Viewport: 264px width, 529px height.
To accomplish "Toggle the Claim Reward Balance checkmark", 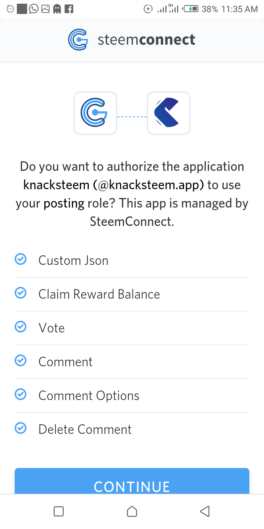I will coord(21,293).
